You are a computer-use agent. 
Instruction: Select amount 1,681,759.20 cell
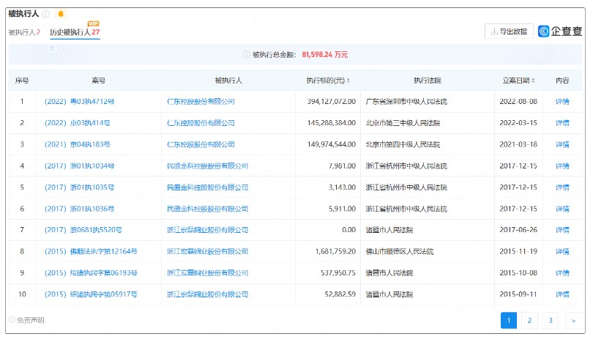tap(328, 251)
